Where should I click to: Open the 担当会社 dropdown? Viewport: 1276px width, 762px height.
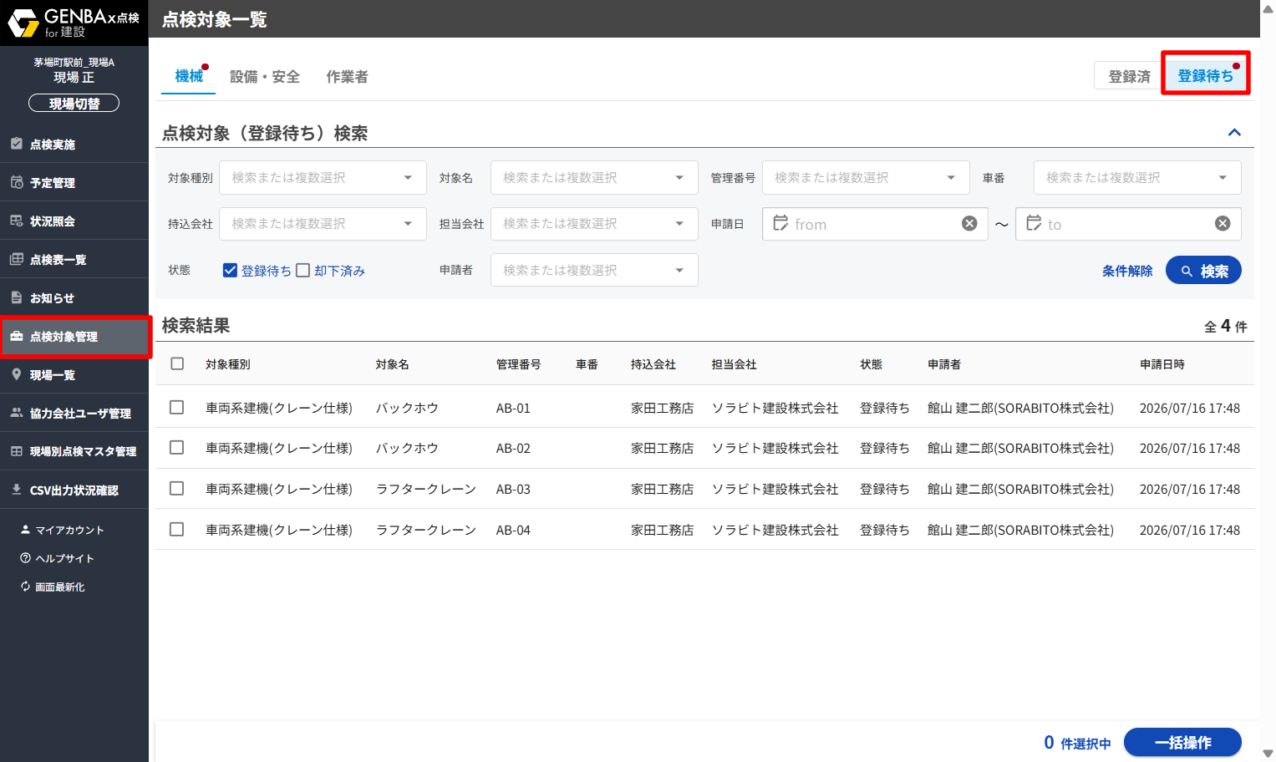click(594, 223)
